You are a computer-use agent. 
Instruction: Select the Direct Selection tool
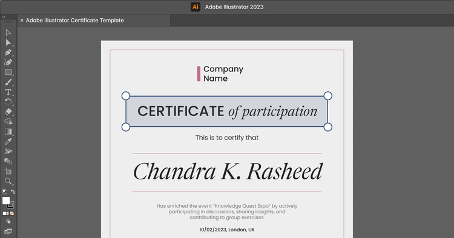click(8, 42)
